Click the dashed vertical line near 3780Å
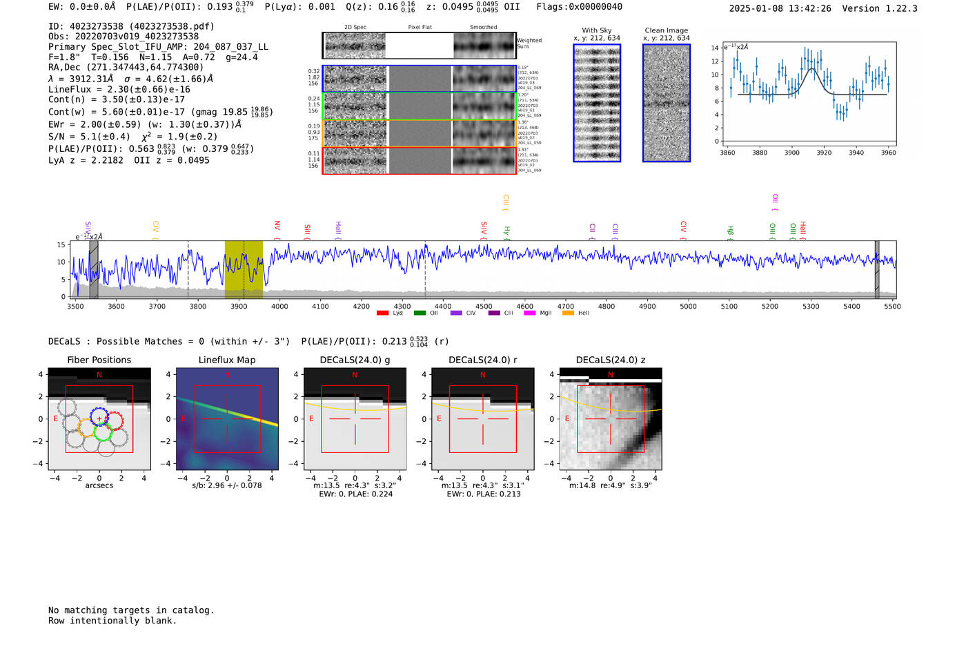Viewport: 966px width, 658px height. click(188, 270)
